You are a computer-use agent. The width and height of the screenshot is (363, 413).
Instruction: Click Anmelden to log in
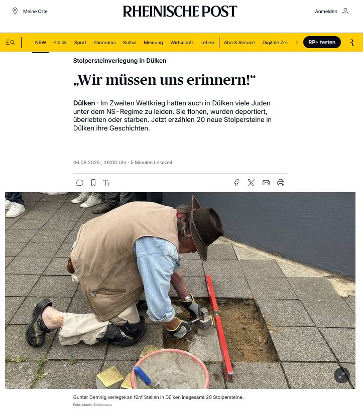tap(326, 12)
